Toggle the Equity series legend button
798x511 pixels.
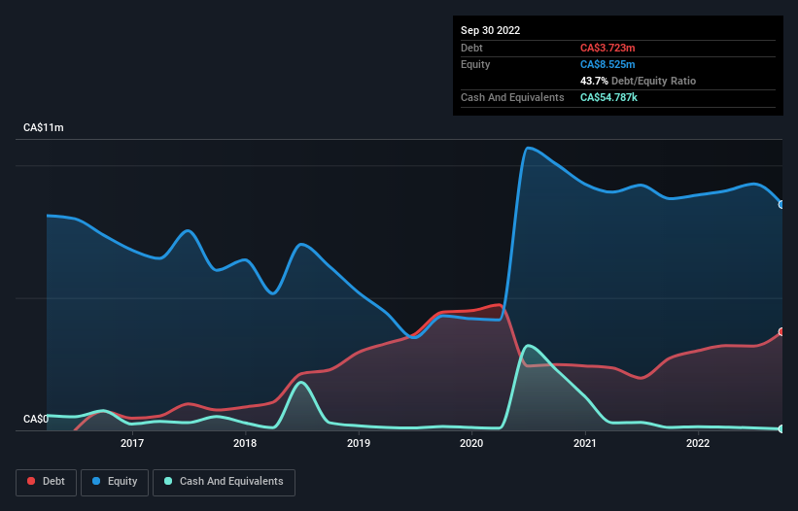pyautogui.click(x=115, y=483)
